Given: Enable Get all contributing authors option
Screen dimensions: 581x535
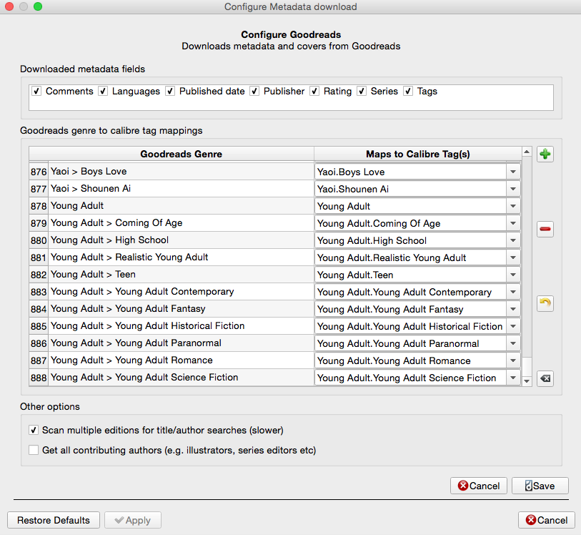Looking at the screenshot, I should coord(34,450).
